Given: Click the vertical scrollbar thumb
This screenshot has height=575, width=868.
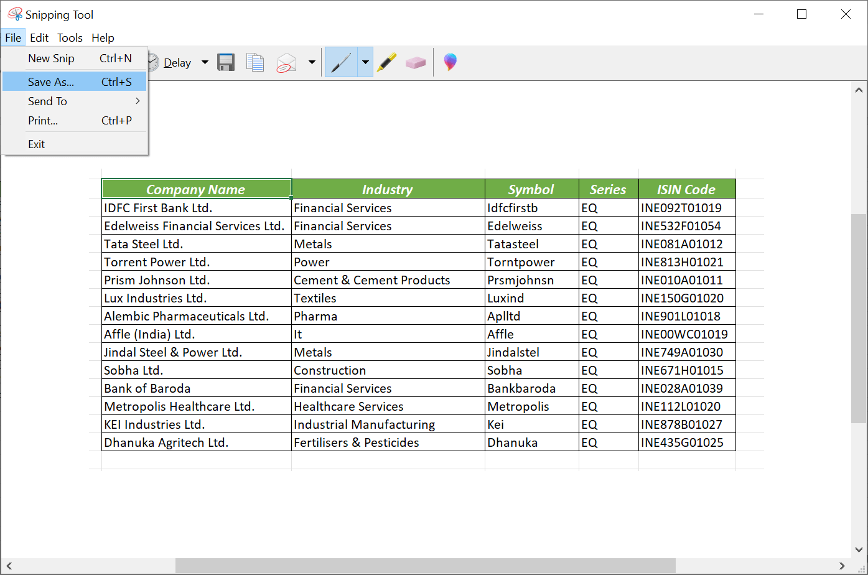Looking at the screenshot, I should pos(859,319).
